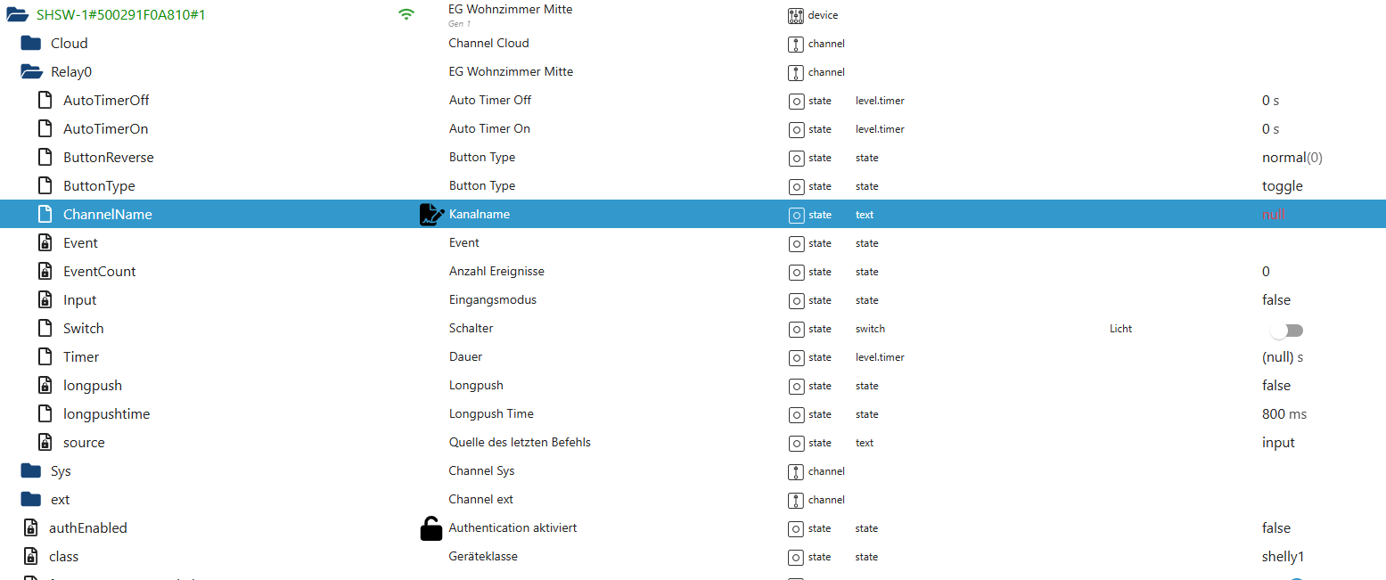Click the device type icon in the top row
Viewport: 1386px width, 580px height.
pyautogui.click(x=796, y=15)
